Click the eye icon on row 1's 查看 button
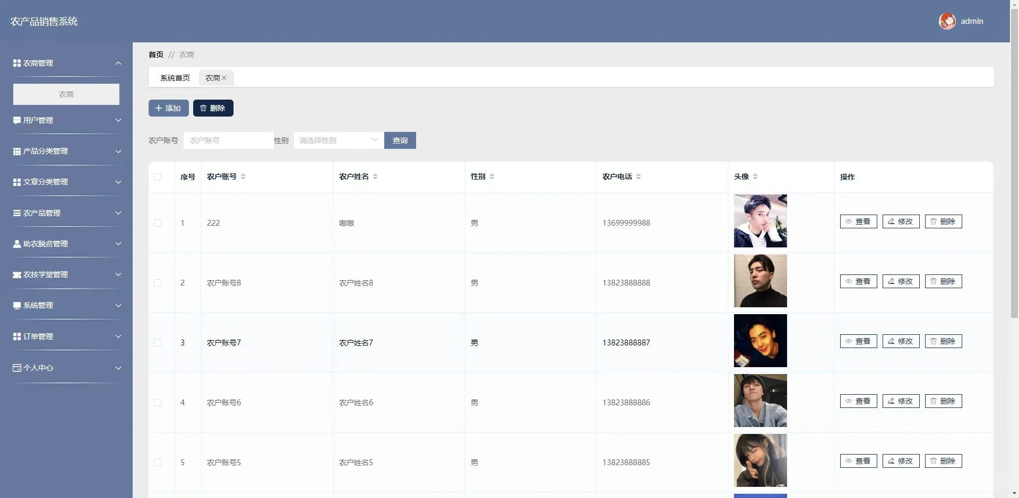The height and width of the screenshot is (498, 1019). [848, 221]
